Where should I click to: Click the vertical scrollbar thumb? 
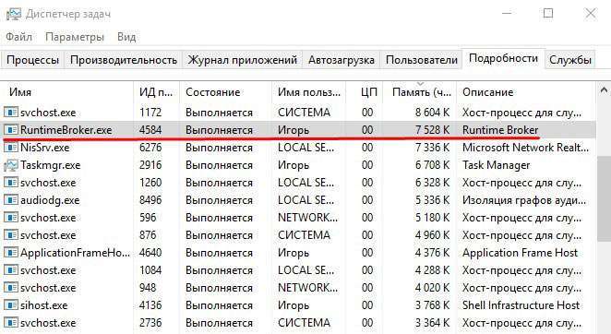tap(604, 198)
